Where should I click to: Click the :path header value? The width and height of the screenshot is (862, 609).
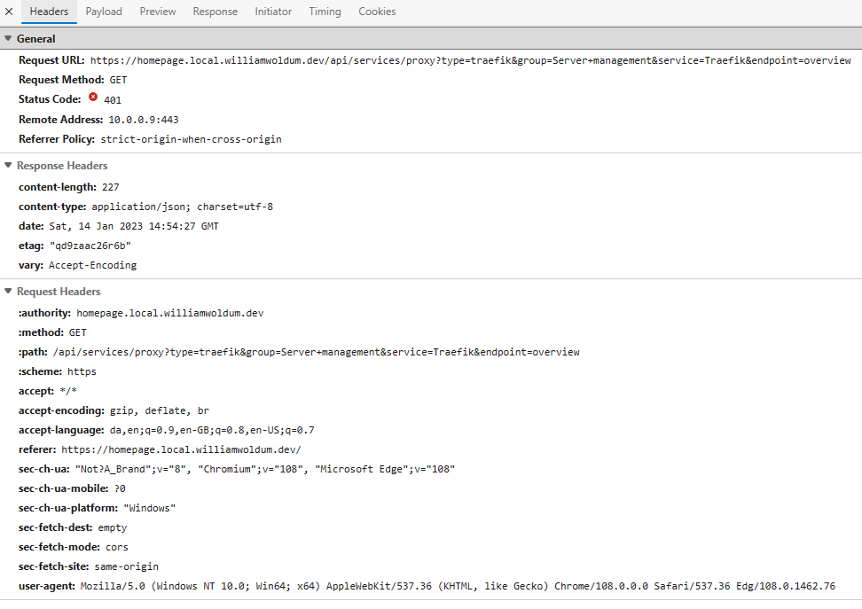319,351
